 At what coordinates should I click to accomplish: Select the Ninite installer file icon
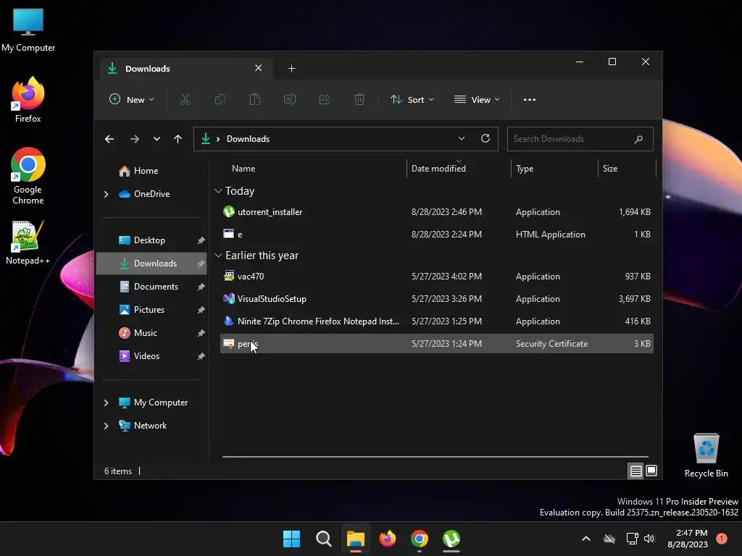tap(228, 321)
